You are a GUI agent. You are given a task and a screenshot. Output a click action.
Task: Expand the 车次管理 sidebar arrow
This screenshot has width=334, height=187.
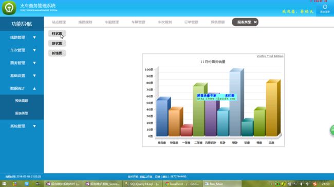click(x=34, y=50)
